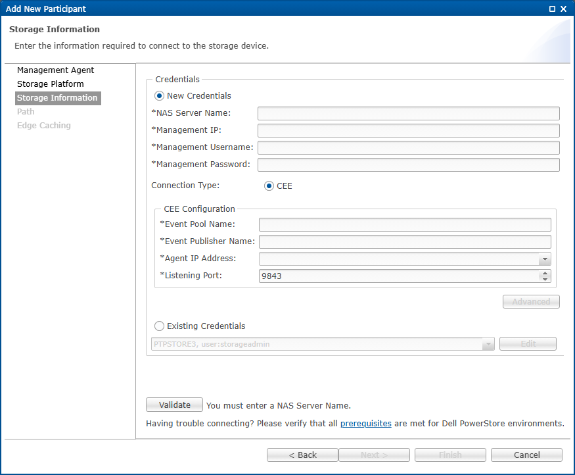
Task: Focus the Event Publisher Name field
Action: point(405,242)
